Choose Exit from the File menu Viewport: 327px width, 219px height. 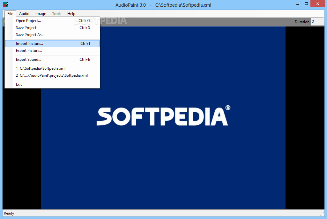[52, 84]
